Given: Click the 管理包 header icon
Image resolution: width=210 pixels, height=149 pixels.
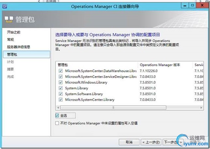Looking at the screenshot, I should coord(9,20).
